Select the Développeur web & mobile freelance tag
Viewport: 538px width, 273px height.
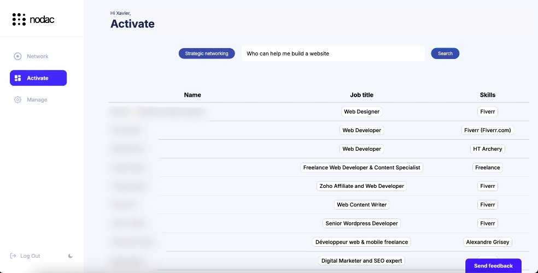point(361,242)
